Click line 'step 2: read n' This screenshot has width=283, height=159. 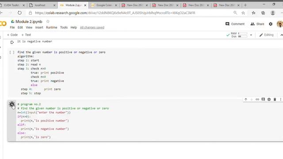coord(29,64)
